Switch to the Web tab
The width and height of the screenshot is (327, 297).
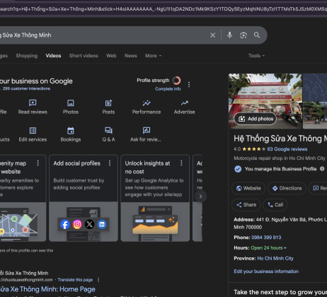coord(111,56)
